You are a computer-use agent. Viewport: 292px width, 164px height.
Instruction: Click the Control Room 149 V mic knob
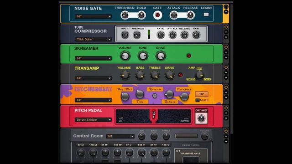coord(142,153)
